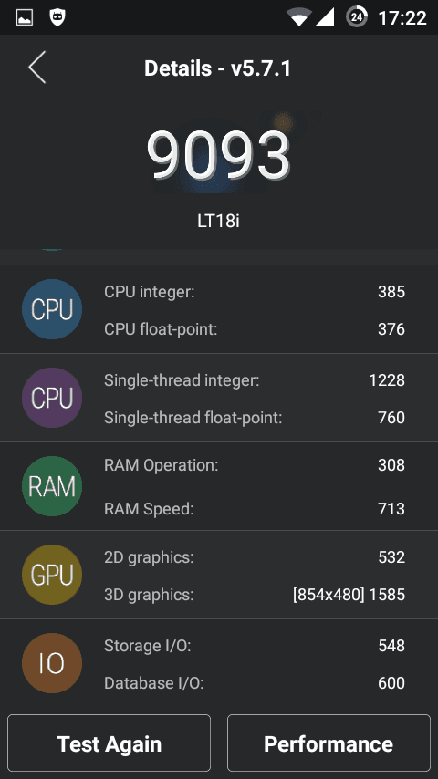Tap the Wi-Fi signal icon

pos(298,18)
